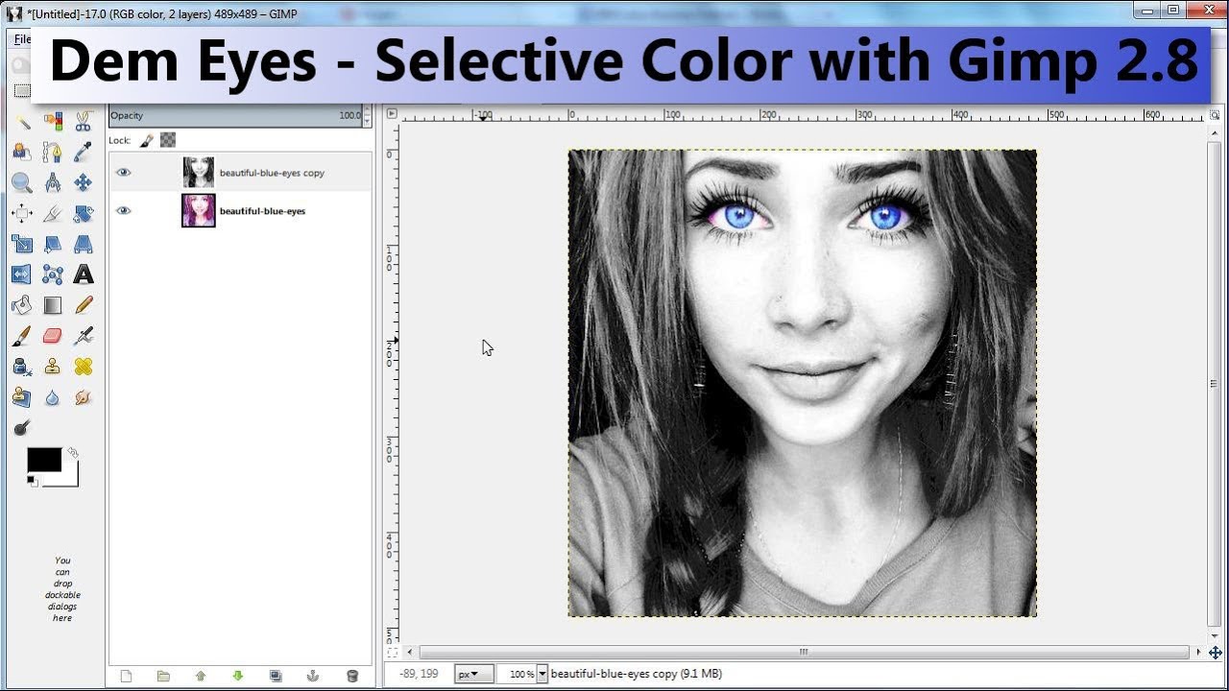The image size is (1229, 691).
Task: Select the Paintbrush tool
Action: tap(22, 336)
